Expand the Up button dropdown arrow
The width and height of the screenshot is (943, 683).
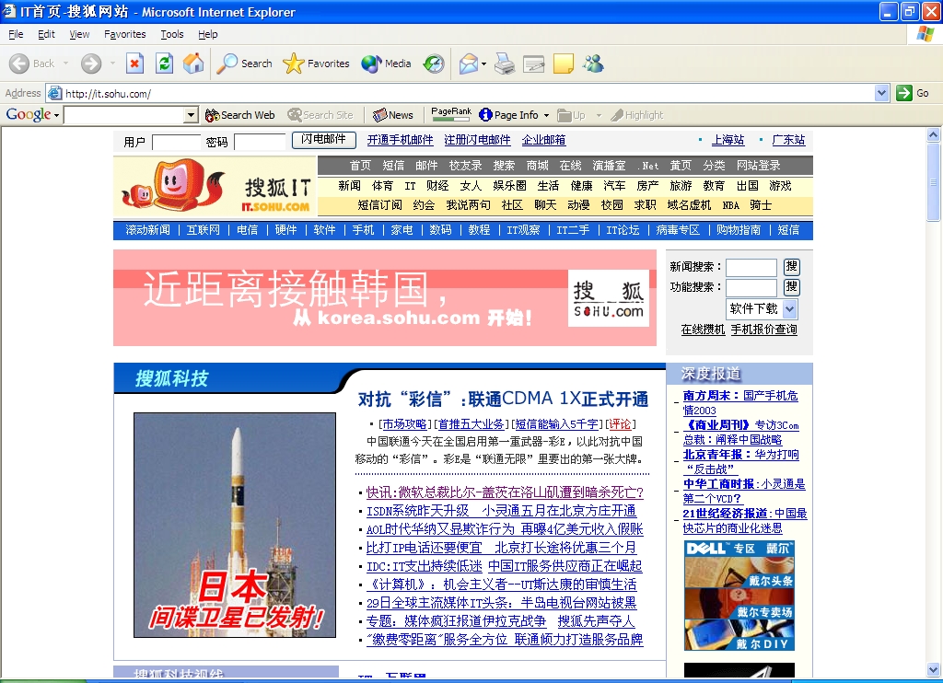point(599,115)
